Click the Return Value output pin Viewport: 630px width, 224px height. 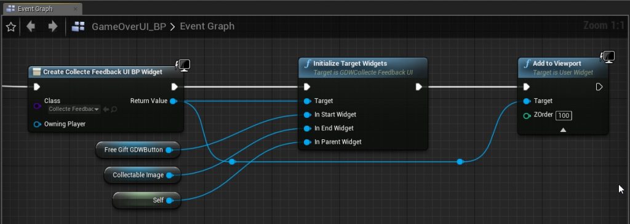tap(173, 101)
